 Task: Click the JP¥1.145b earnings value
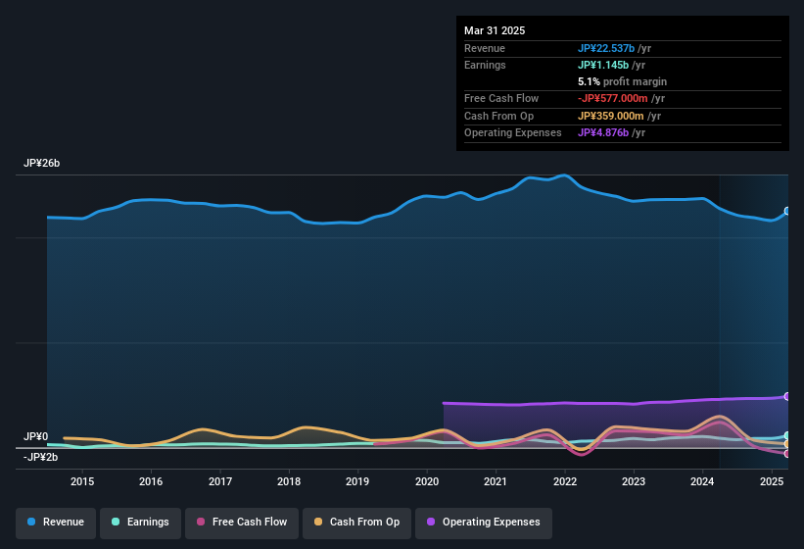pos(603,65)
